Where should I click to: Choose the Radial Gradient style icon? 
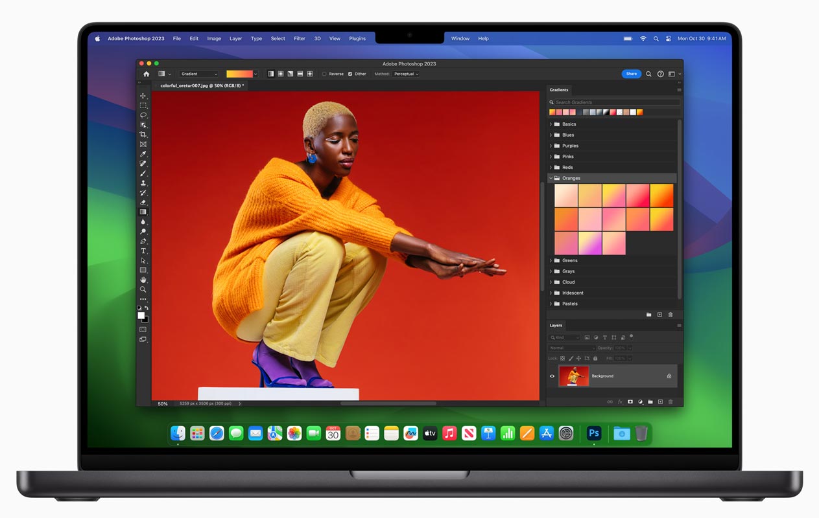click(x=281, y=74)
